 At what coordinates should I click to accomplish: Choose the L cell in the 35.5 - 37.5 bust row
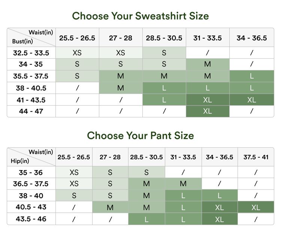251,76
